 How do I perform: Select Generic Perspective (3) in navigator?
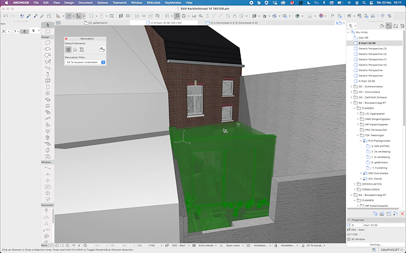372,49
